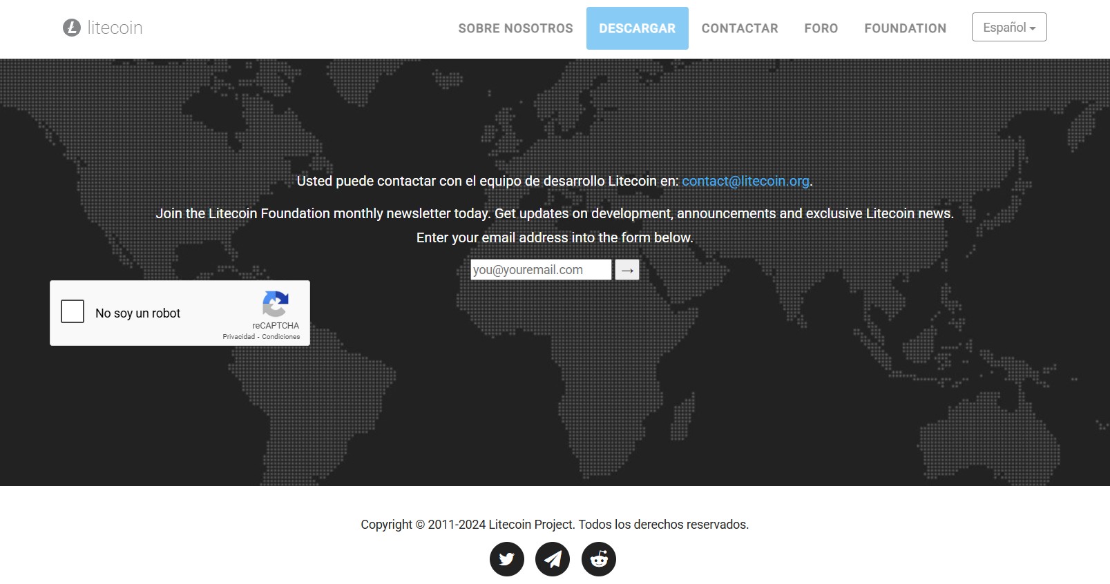Click the reCAPTCHA Privacidad link
1110x584 pixels.
pos(238,337)
